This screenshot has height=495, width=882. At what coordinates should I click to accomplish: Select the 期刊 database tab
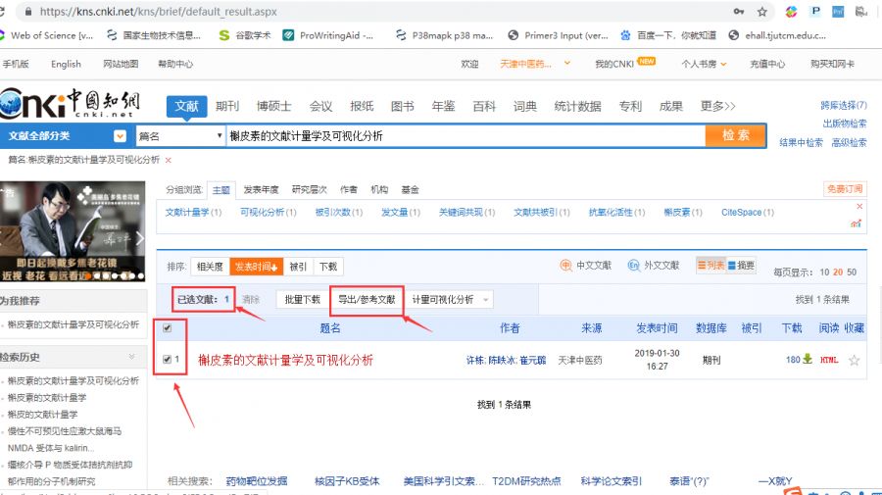[x=227, y=106]
